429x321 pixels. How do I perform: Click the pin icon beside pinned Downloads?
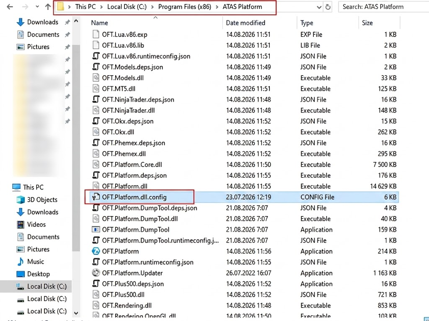pyautogui.click(x=67, y=22)
